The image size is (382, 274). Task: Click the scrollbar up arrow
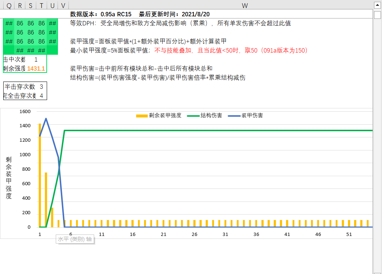[378, 5]
